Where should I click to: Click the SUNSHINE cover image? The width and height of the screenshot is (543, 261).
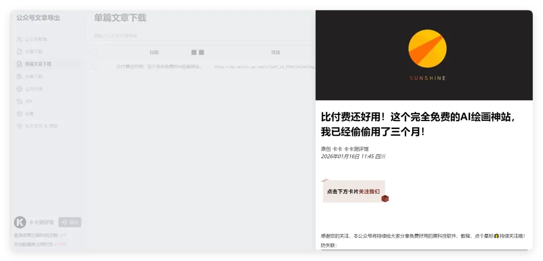pos(424,55)
